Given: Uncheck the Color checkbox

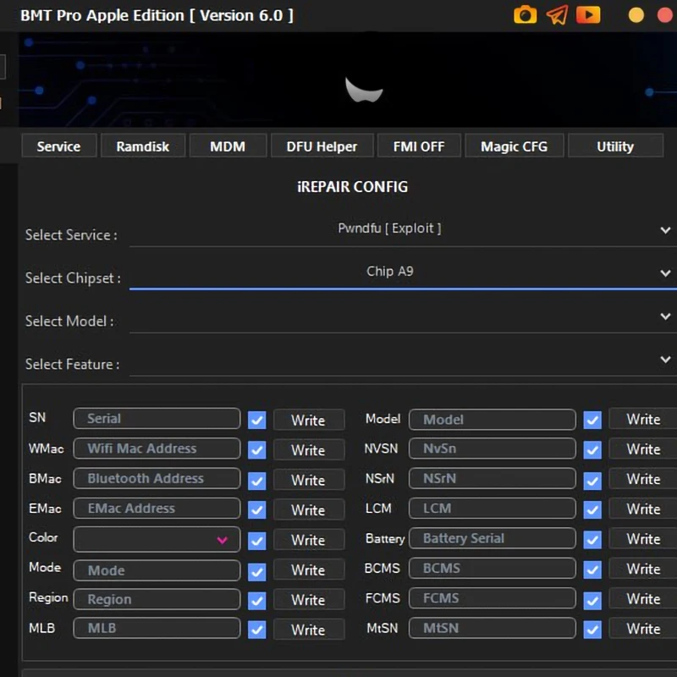Looking at the screenshot, I should 257,540.
